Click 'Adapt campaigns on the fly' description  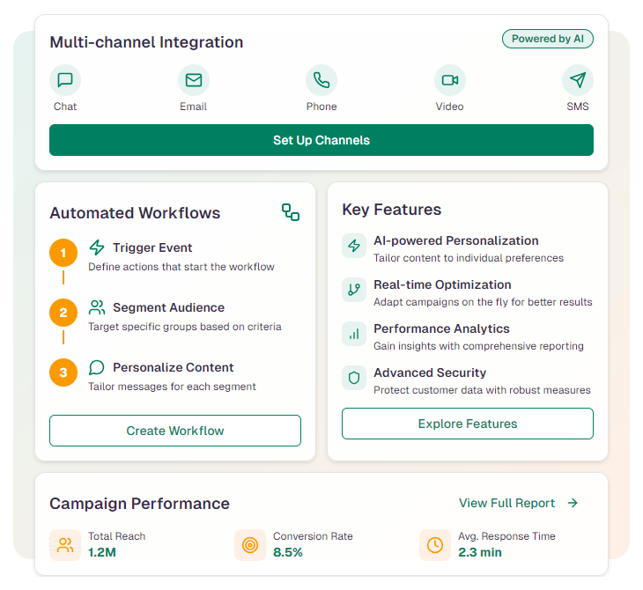483,302
